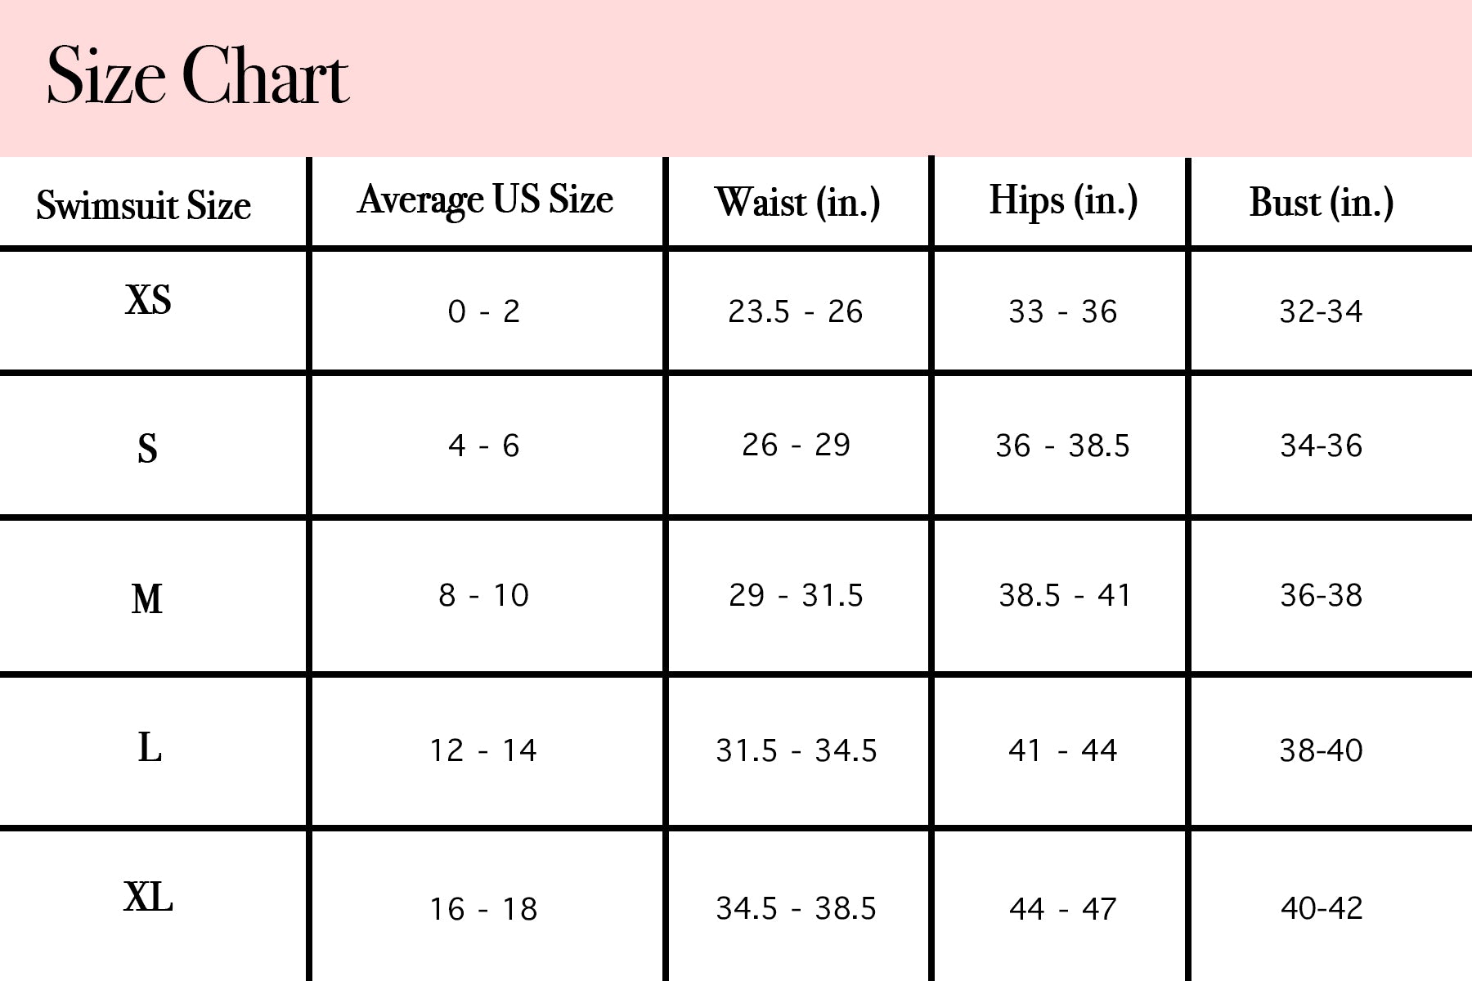Click the 12 - 14 US size cell
Viewport: 1472px width, 981px height.
(483, 750)
